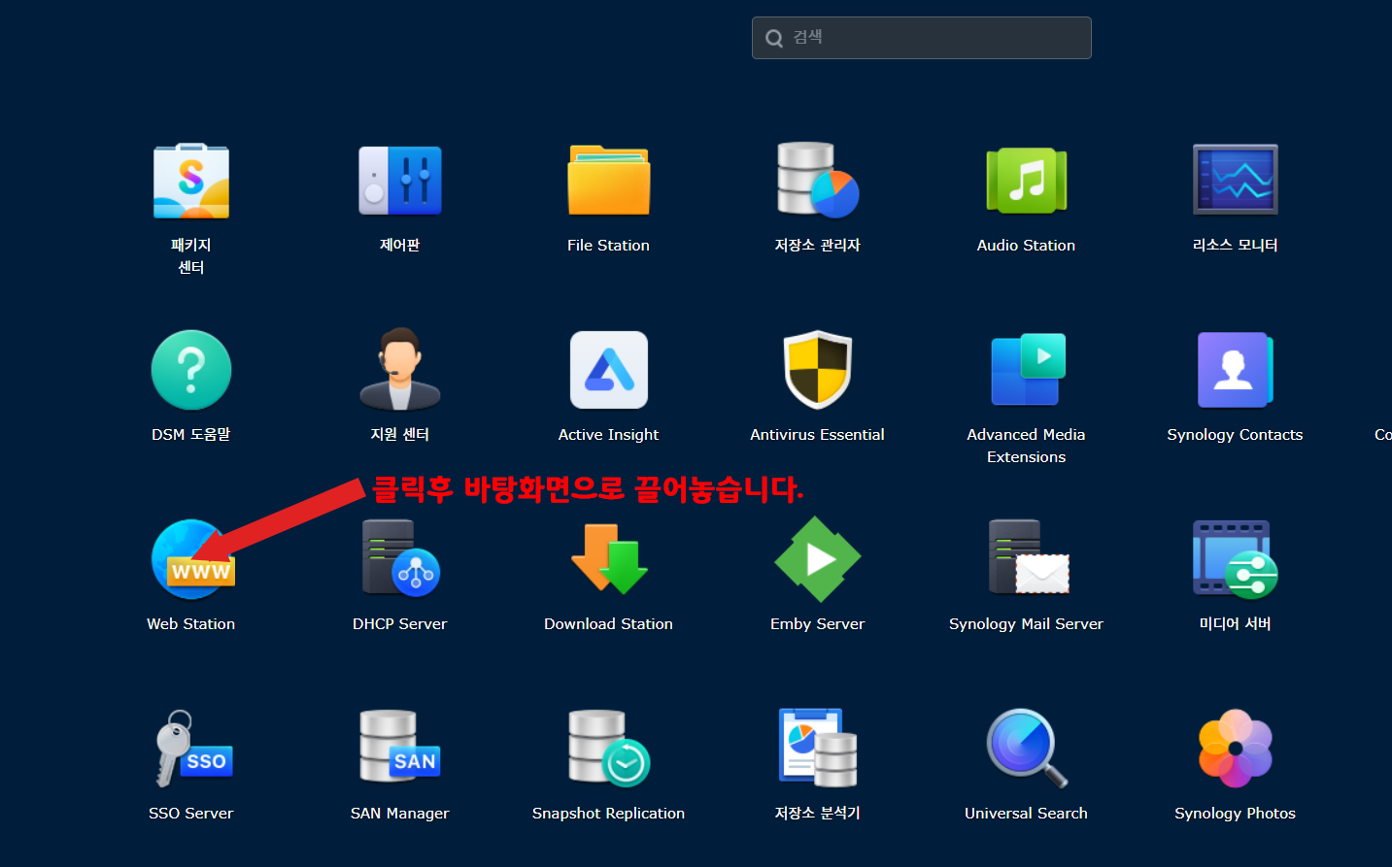
Task: Click the "Web Station" label text
Action: tap(191, 624)
